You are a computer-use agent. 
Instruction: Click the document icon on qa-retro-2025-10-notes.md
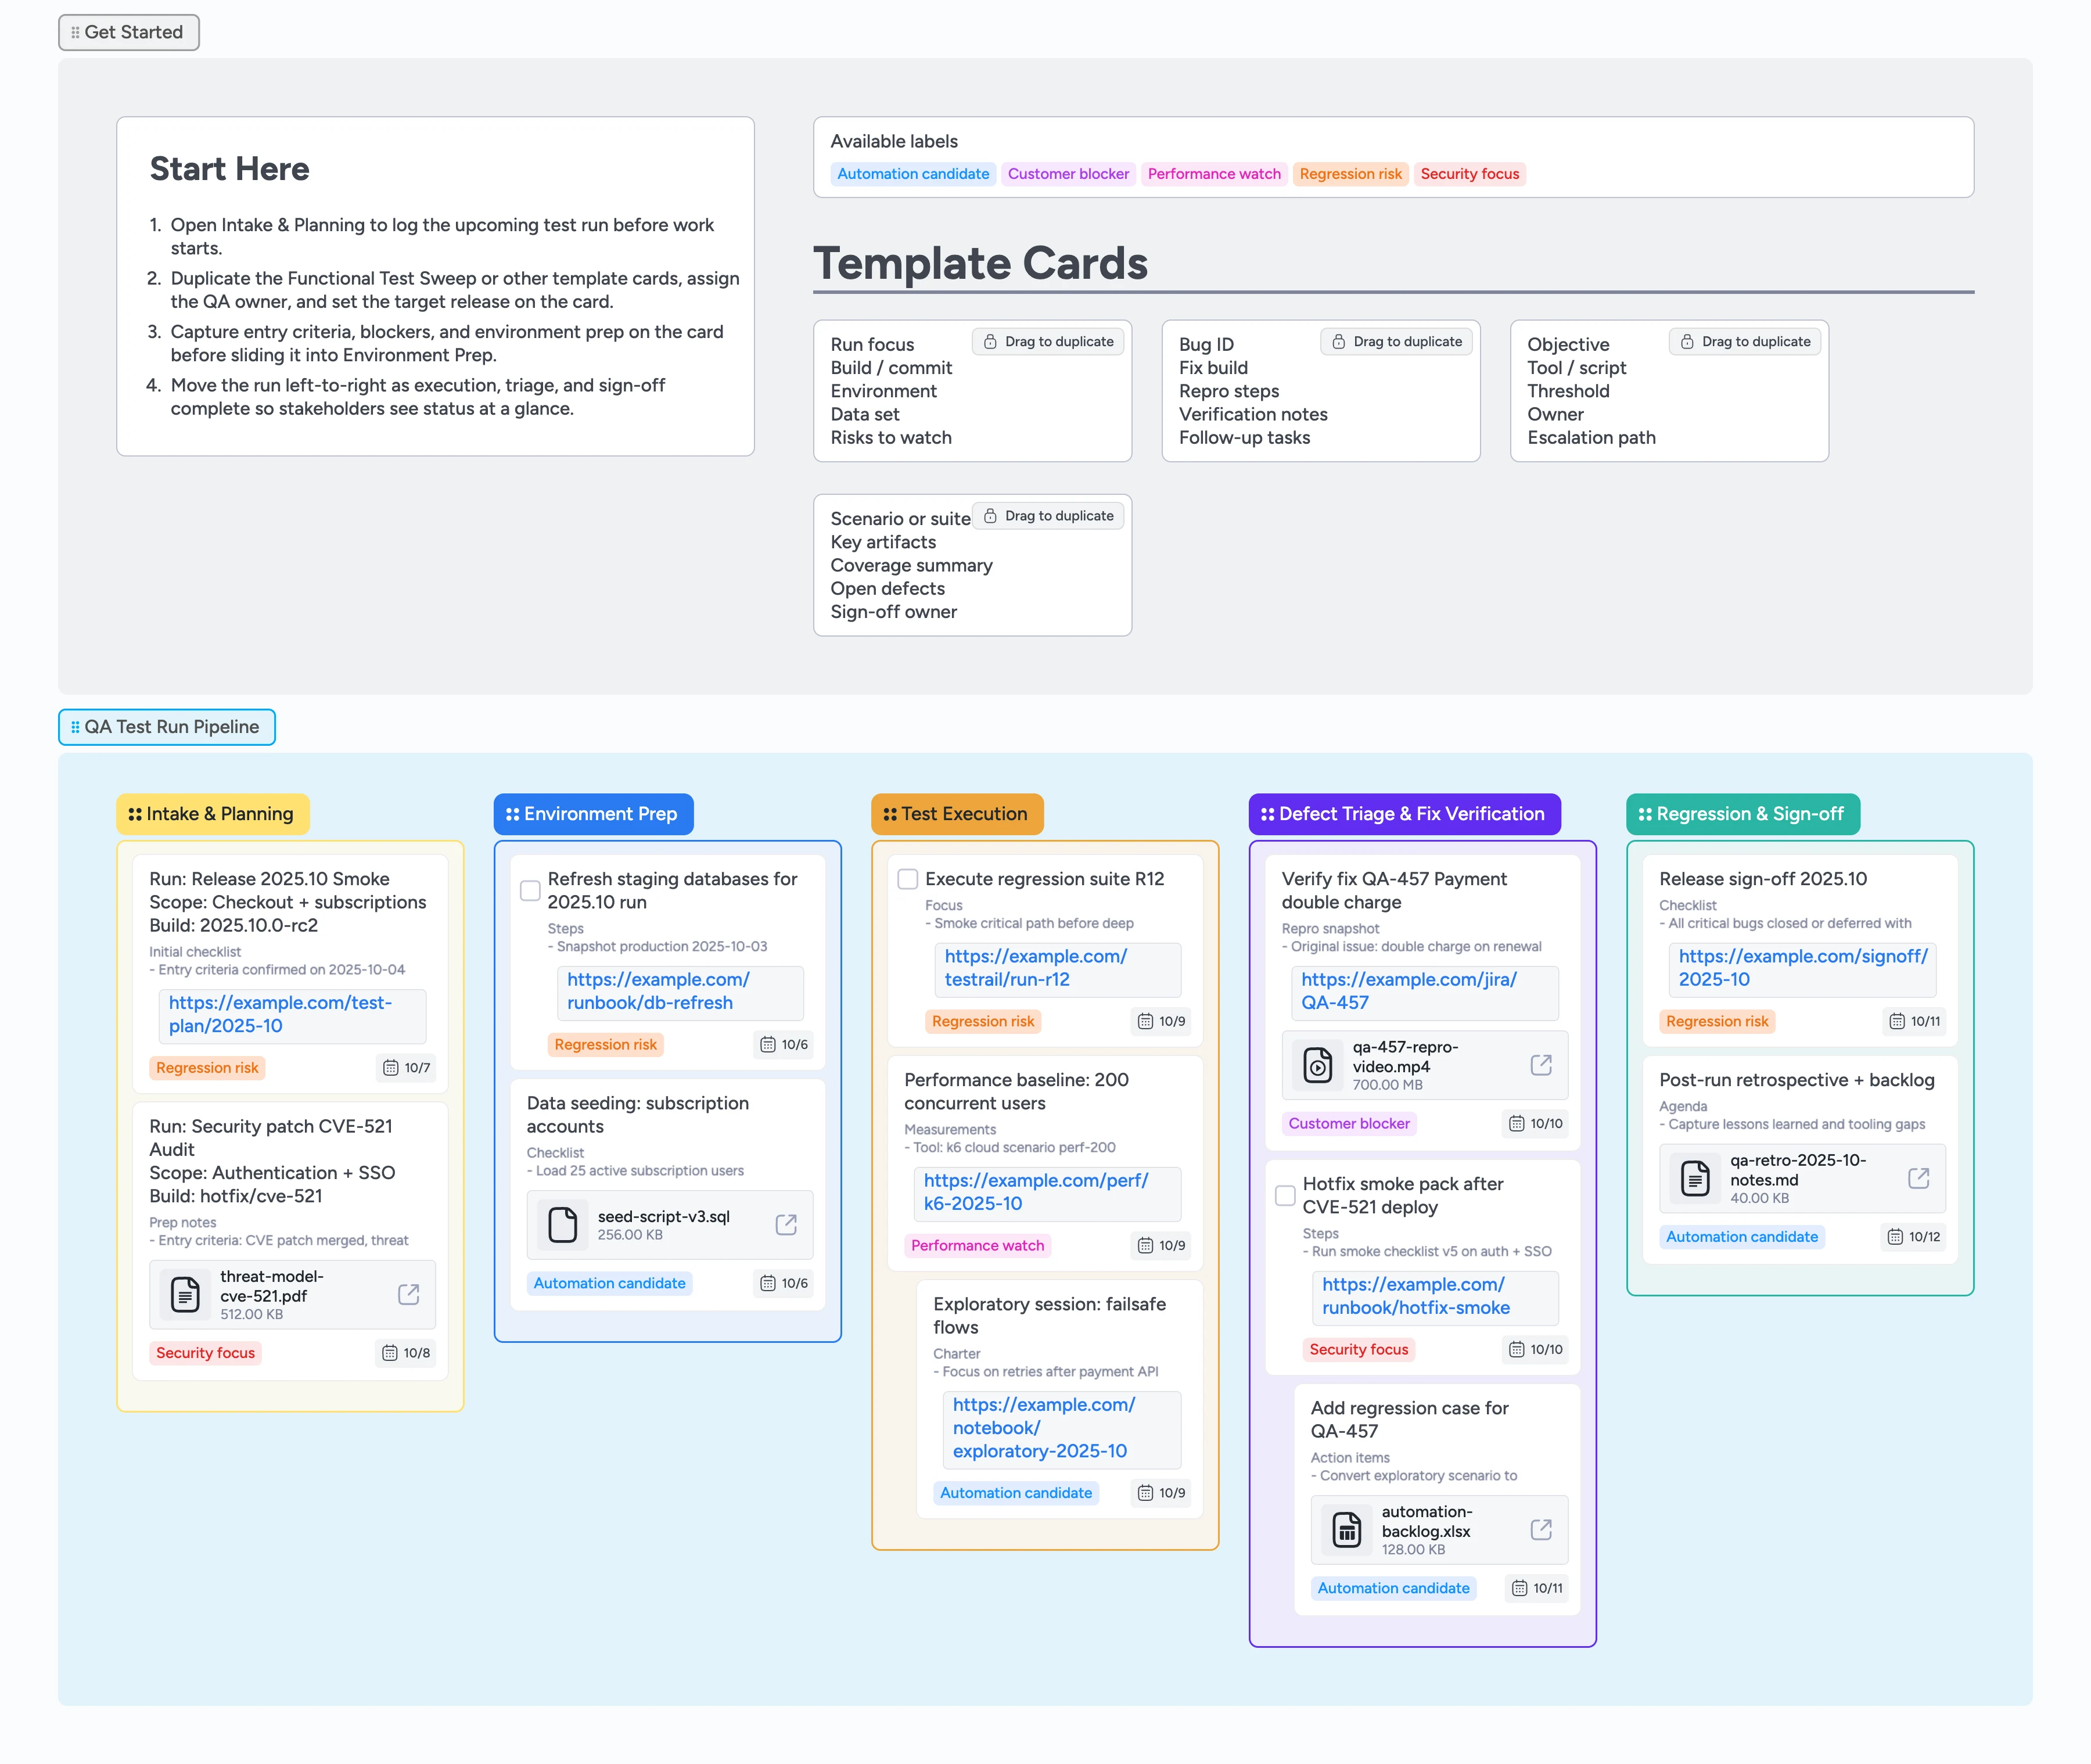coord(1696,1178)
